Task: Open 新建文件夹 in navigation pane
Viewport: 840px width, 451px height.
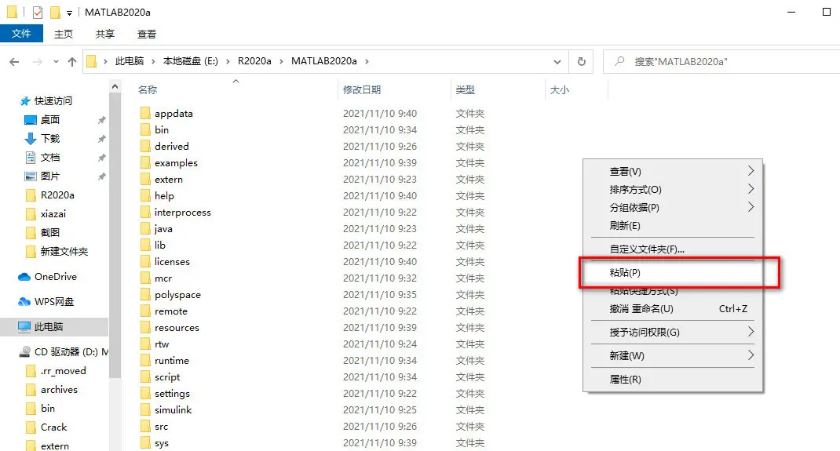Action: tap(64, 252)
